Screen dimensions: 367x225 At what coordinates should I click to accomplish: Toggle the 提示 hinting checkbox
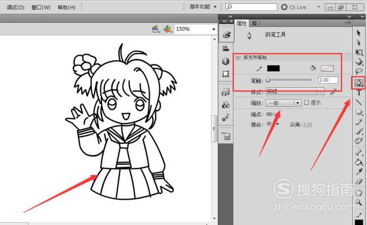(x=307, y=103)
